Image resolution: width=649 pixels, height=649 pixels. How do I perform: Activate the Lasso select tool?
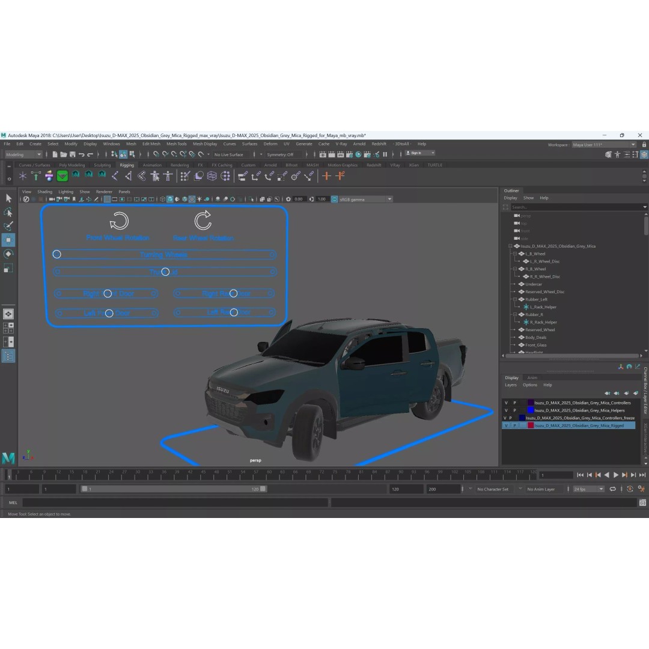tap(8, 212)
